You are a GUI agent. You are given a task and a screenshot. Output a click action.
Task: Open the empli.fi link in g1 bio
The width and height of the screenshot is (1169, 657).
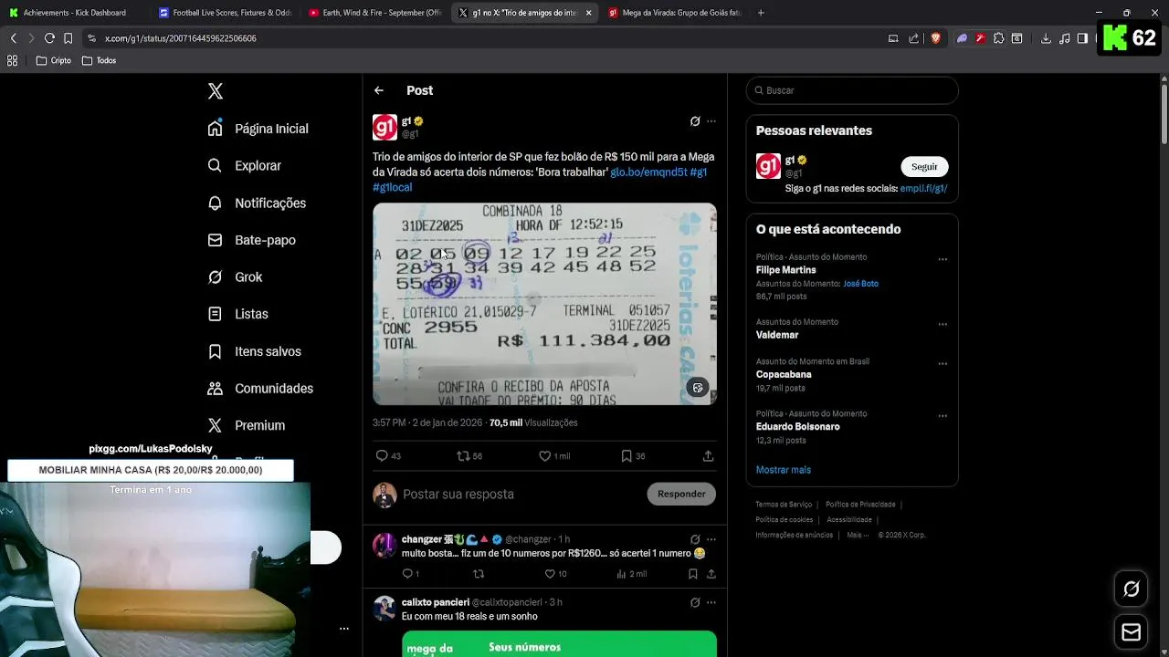[x=923, y=189]
